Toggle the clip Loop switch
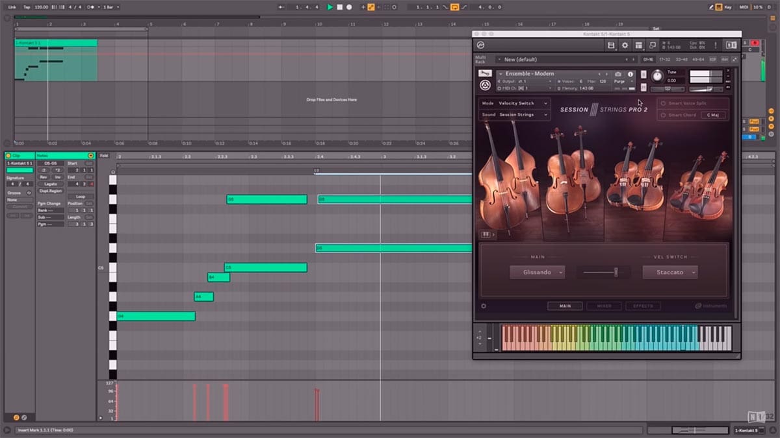 80,196
